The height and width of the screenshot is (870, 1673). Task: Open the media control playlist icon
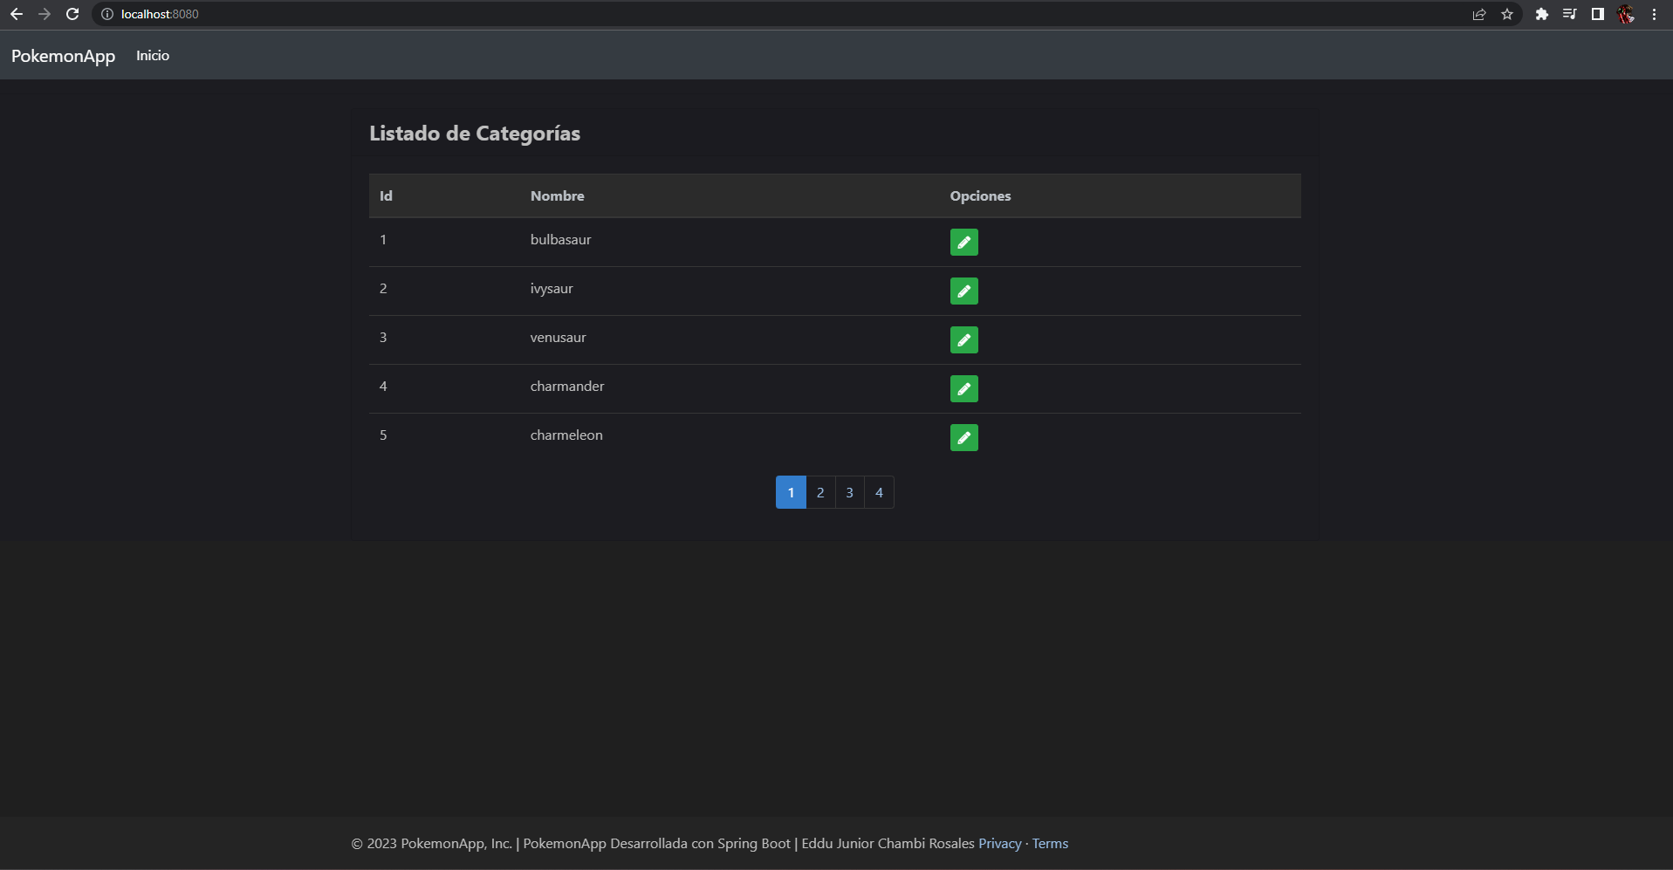pyautogui.click(x=1570, y=14)
